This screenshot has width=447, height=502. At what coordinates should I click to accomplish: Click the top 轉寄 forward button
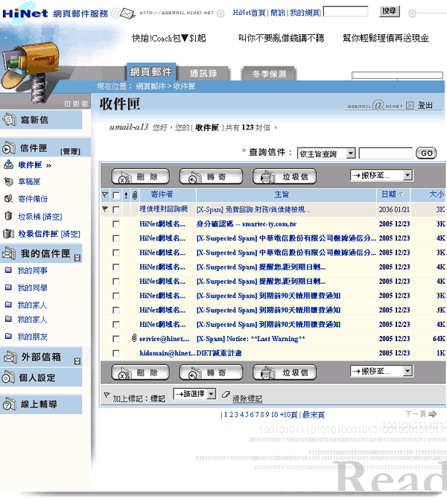211,177
